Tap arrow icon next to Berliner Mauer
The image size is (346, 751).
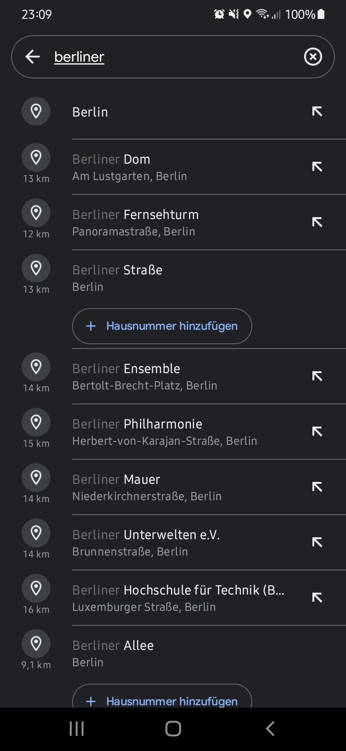pos(317,487)
